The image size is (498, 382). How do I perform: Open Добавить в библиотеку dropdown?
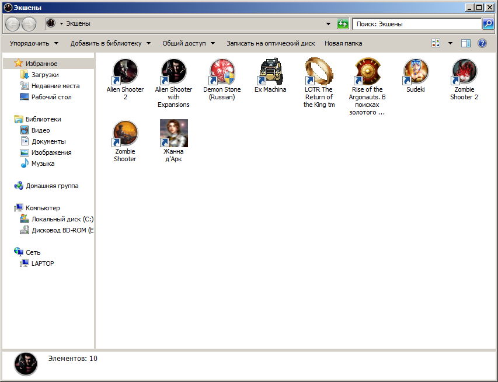[x=110, y=43]
